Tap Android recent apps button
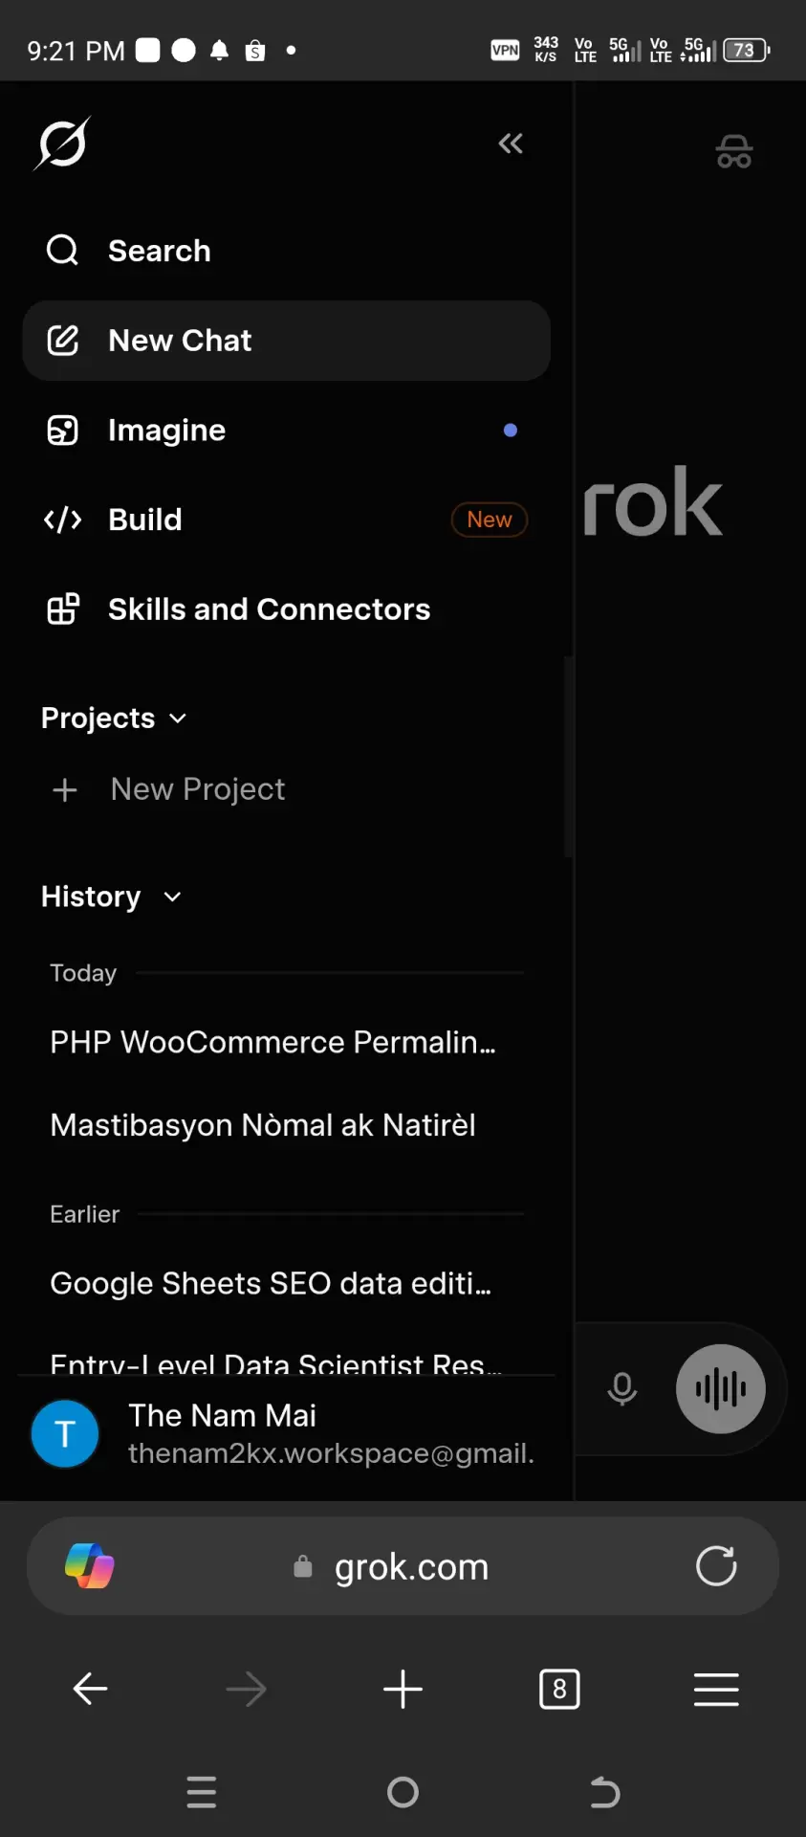 202,1792
